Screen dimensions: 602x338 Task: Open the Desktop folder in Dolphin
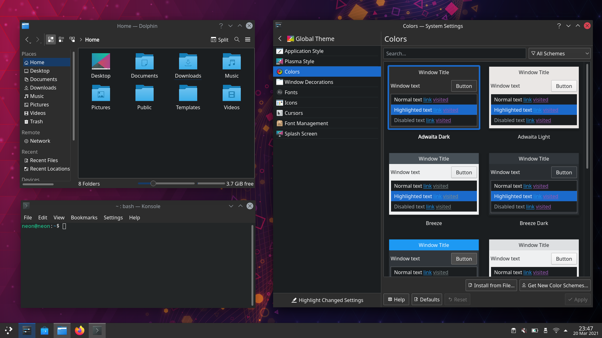coord(101,66)
